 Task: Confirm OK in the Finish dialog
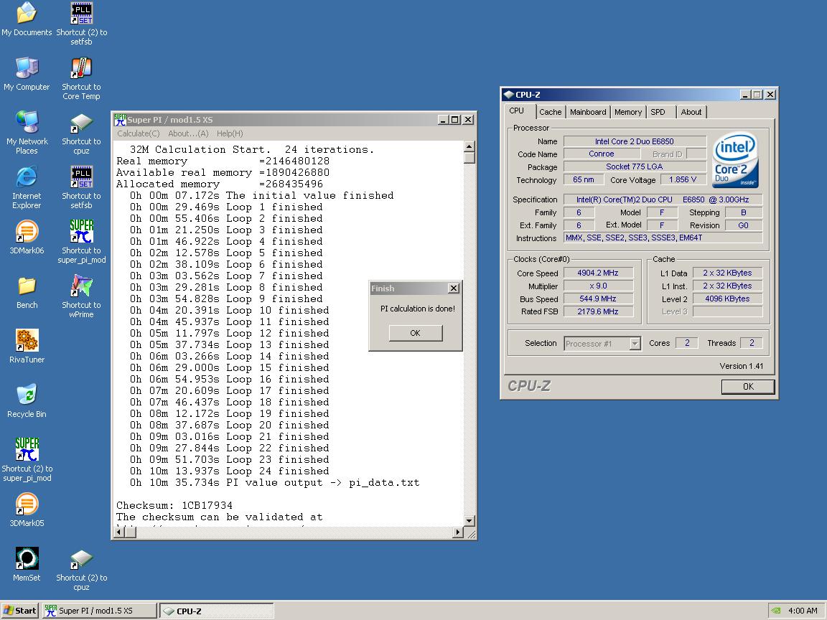click(x=415, y=333)
